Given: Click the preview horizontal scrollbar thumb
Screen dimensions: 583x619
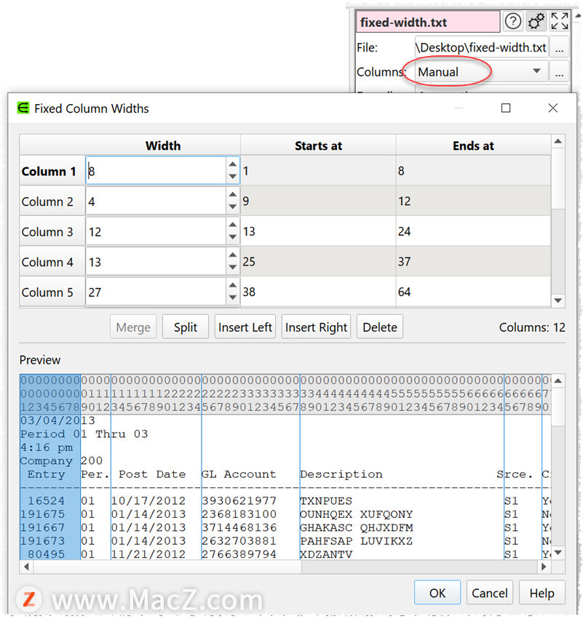Looking at the screenshot, I should (x=168, y=567).
